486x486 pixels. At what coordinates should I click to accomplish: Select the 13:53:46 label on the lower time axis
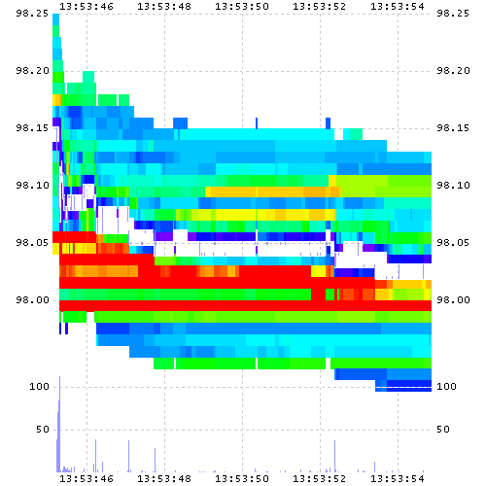[x=87, y=478]
